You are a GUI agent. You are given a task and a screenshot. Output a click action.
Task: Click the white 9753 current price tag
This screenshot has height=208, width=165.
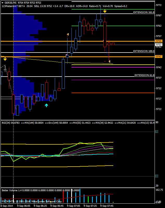[x=159, y=45]
